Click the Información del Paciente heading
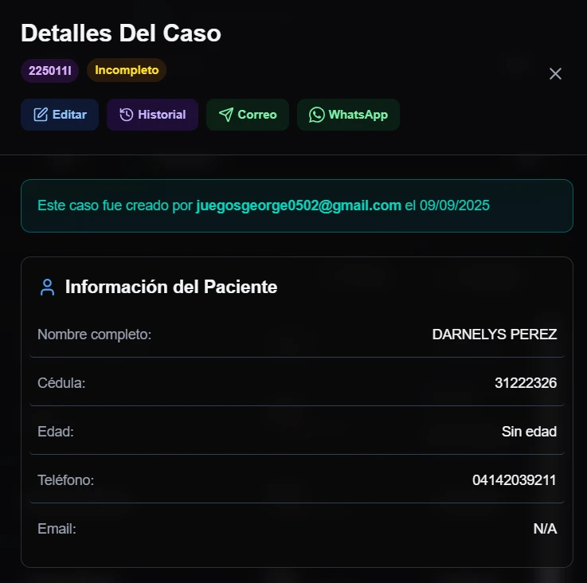 click(171, 288)
